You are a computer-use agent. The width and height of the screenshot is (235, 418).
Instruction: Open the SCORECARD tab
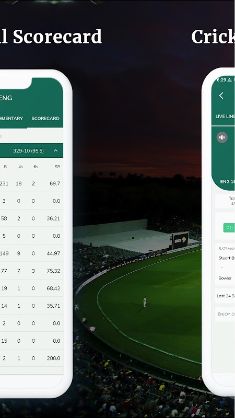click(45, 119)
